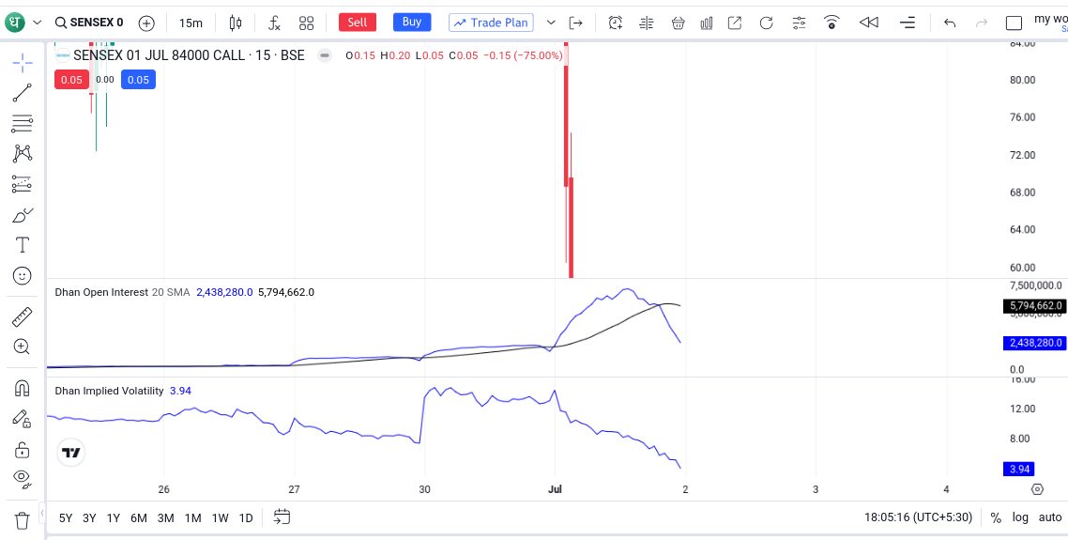This screenshot has width=1068, height=540.
Task: Select the Dhan Open Interest indicator label
Action: 101,292
